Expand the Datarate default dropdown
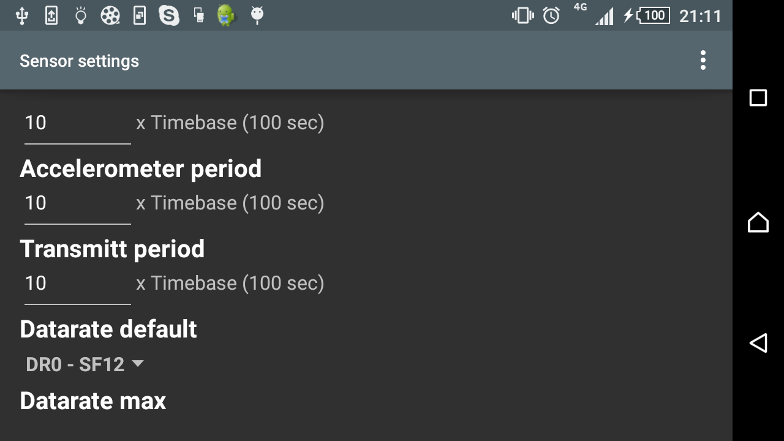Viewport: 784px width, 441px height. pos(85,364)
